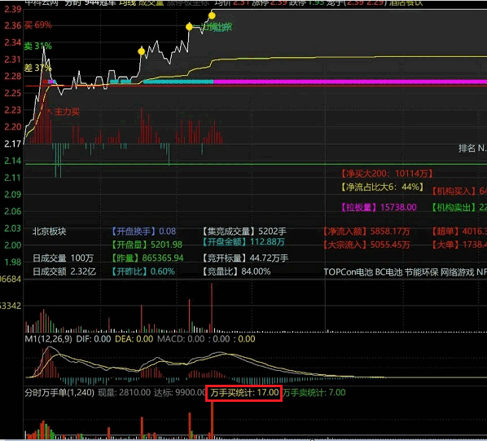
Task: Click the 竞开标量 44.72万手 value
Action: coord(245,258)
